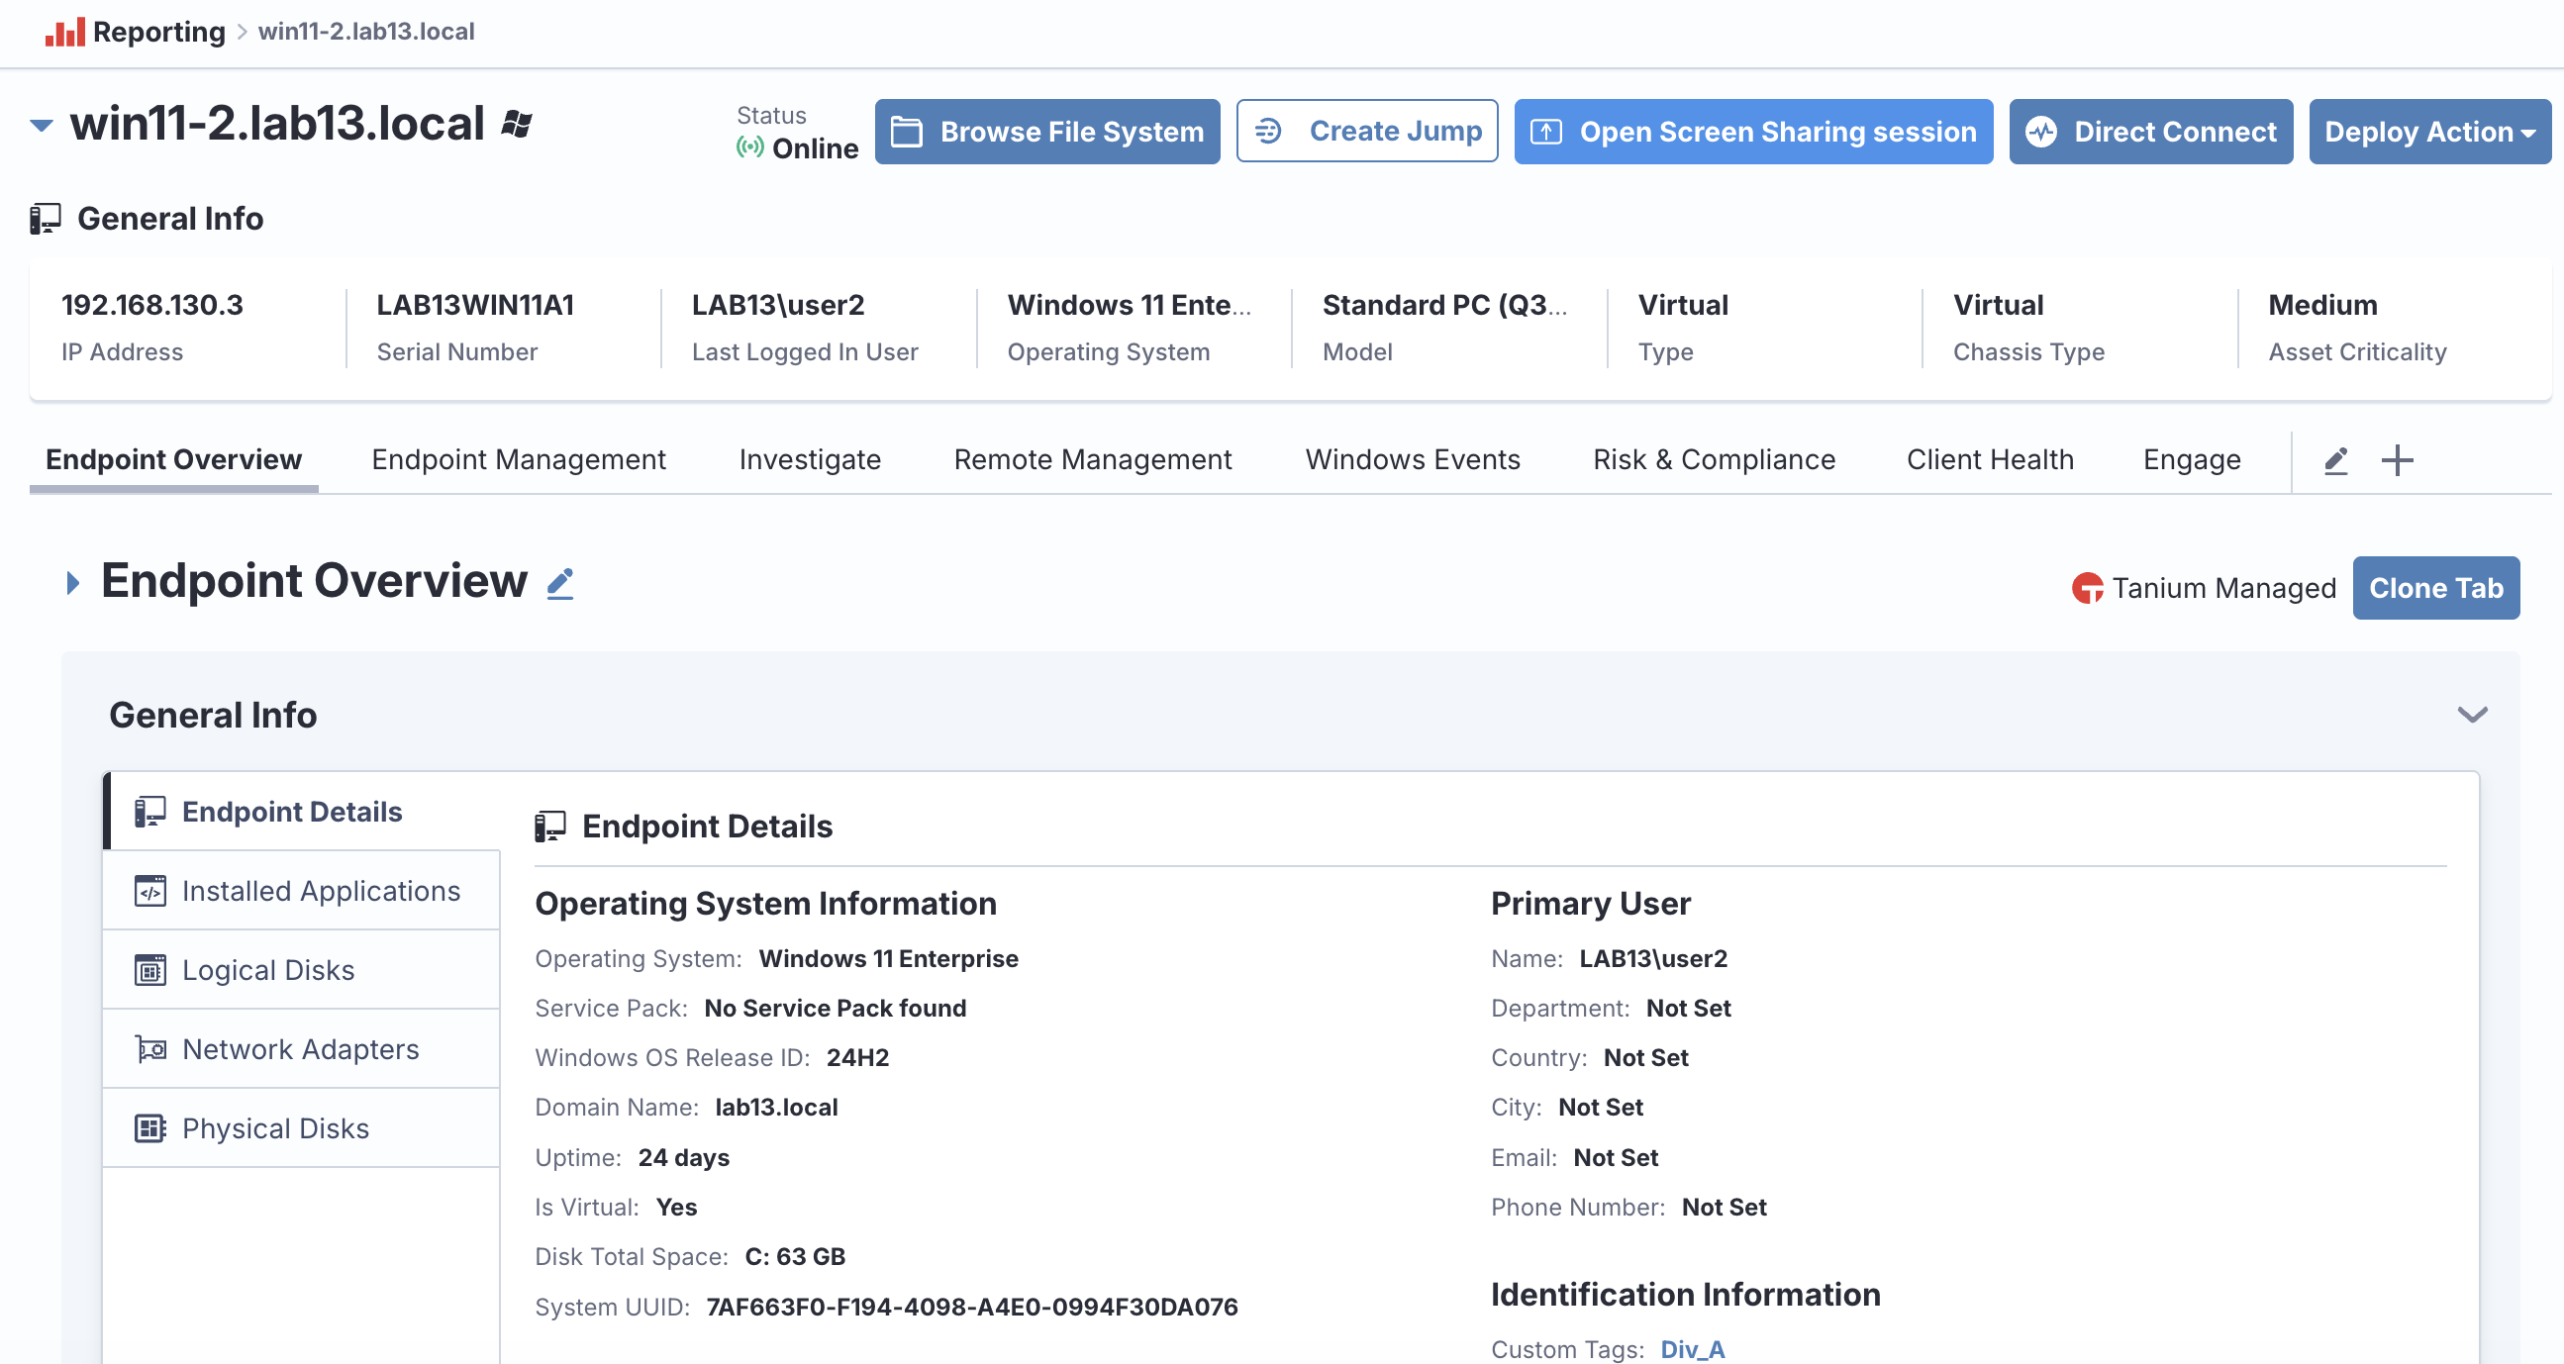This screenshot has height=1364, width=2564.
Task: Click the Tanium Managed red logo icon
Action: [2087, 588]
